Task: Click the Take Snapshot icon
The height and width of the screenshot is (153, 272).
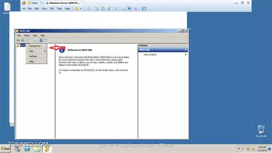Action: coord(97,8)
